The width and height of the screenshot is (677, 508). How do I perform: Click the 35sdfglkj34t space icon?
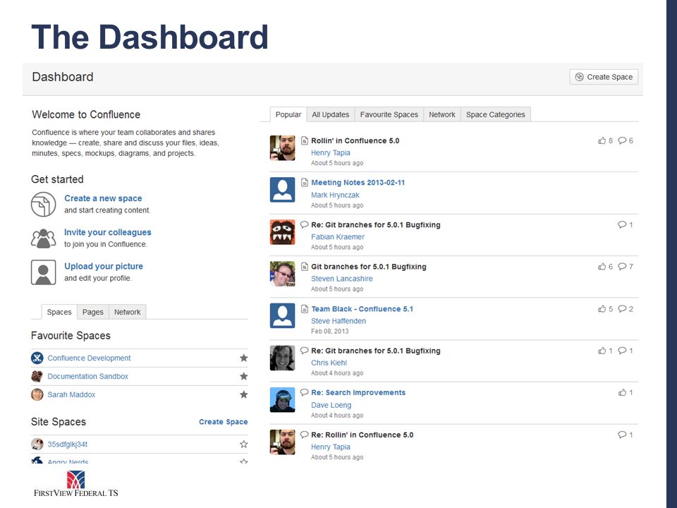[37, 444]
